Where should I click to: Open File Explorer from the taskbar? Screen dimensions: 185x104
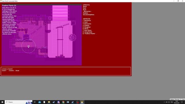(49, 102)
